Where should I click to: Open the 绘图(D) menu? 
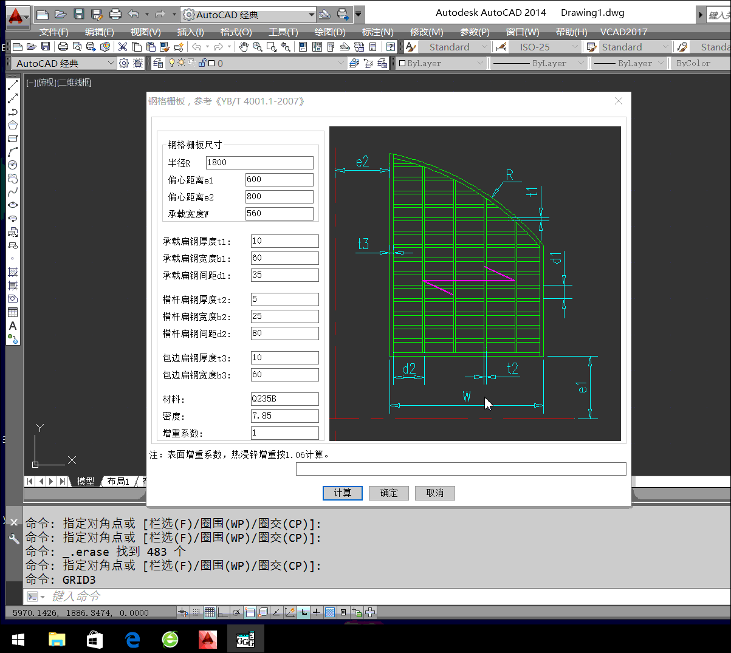coord(329,32)
